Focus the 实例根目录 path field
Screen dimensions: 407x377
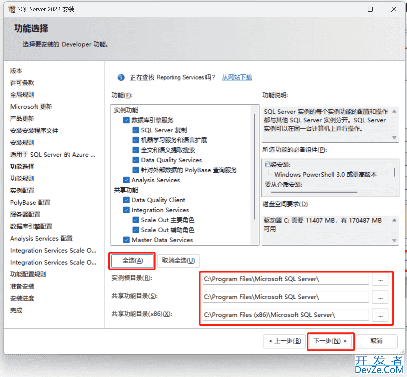click(286, 279)
